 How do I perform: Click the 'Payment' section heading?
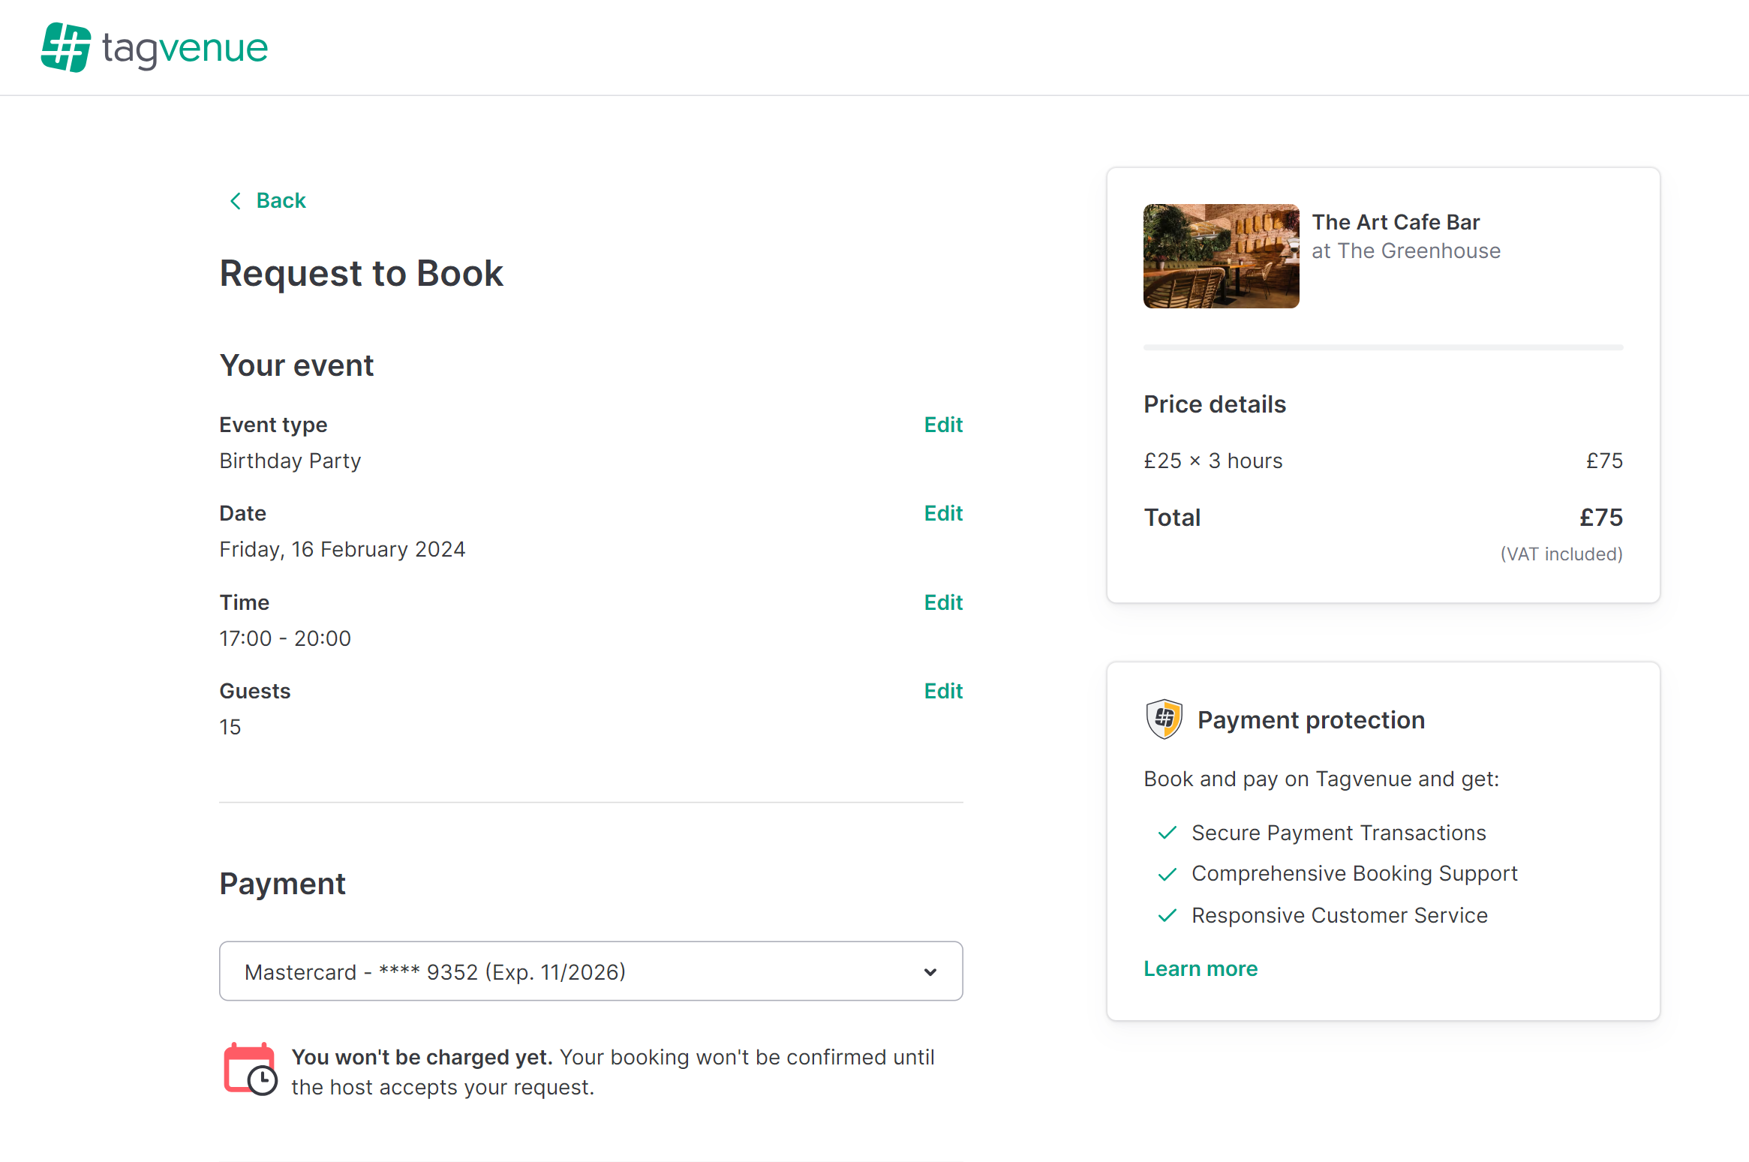coord(282,884)
